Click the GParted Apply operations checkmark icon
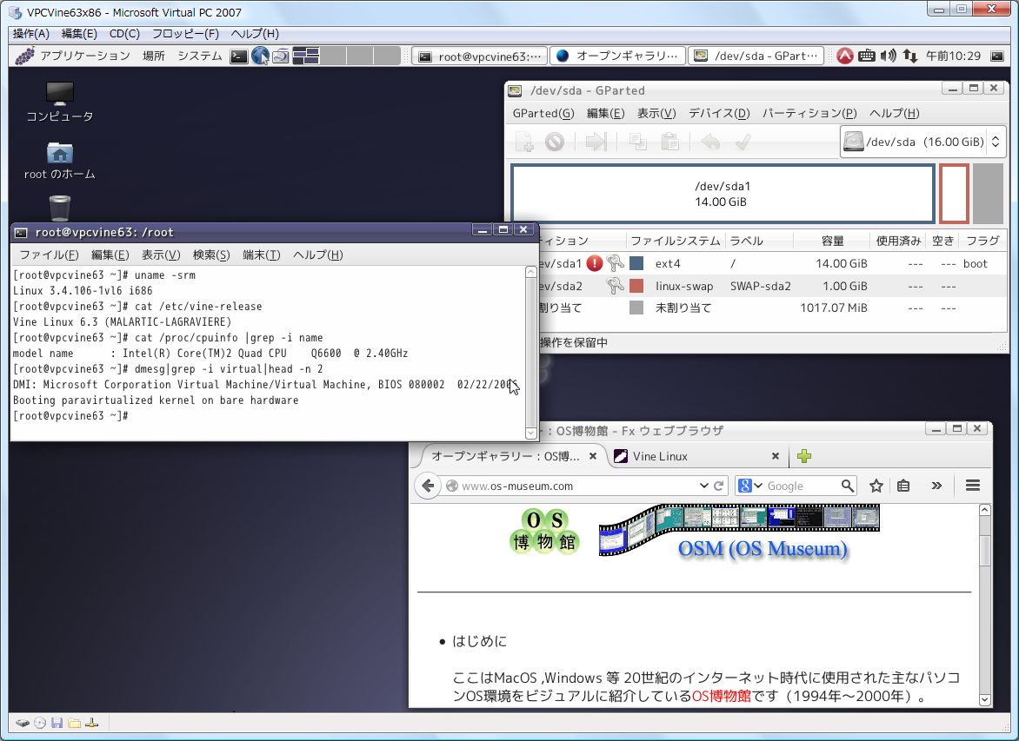 click(x=743, y=142)
